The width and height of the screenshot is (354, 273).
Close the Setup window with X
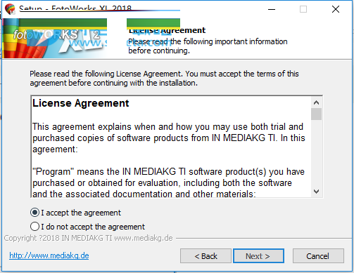pyautogui.click(x=336, y=9)
